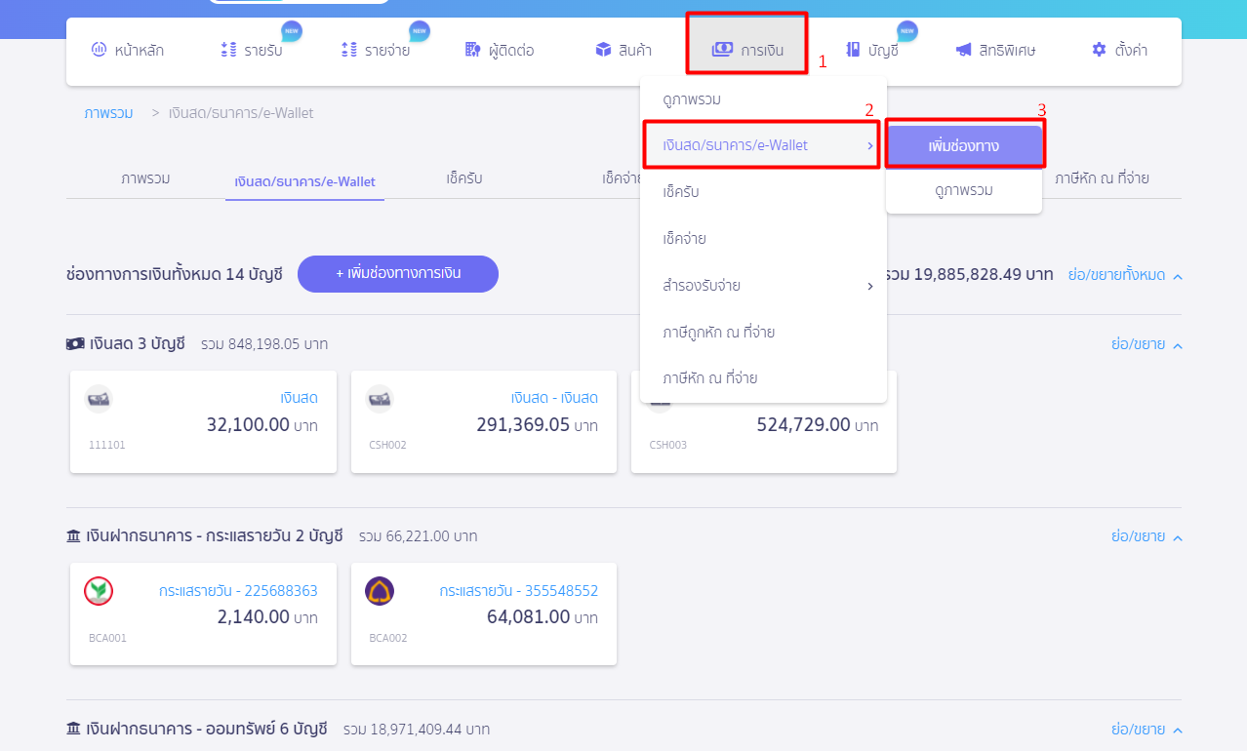Select the รวม 848,198.05 บาท total

(x=264, y=344)
